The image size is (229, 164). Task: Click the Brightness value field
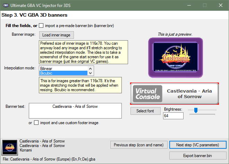point(173,116)
